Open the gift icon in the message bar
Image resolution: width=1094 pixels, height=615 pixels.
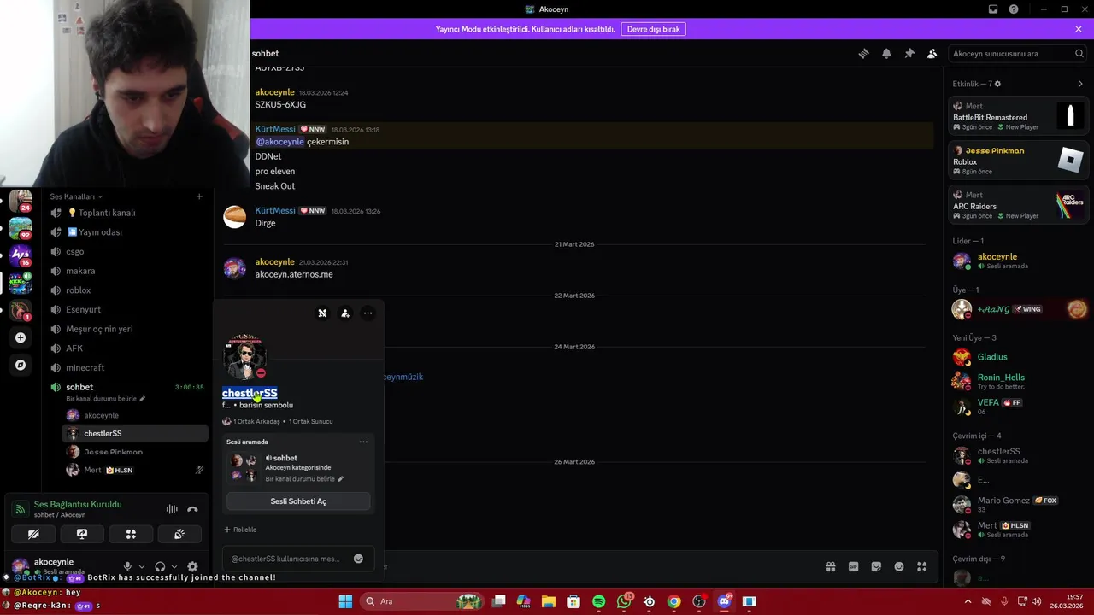[830, 566]
